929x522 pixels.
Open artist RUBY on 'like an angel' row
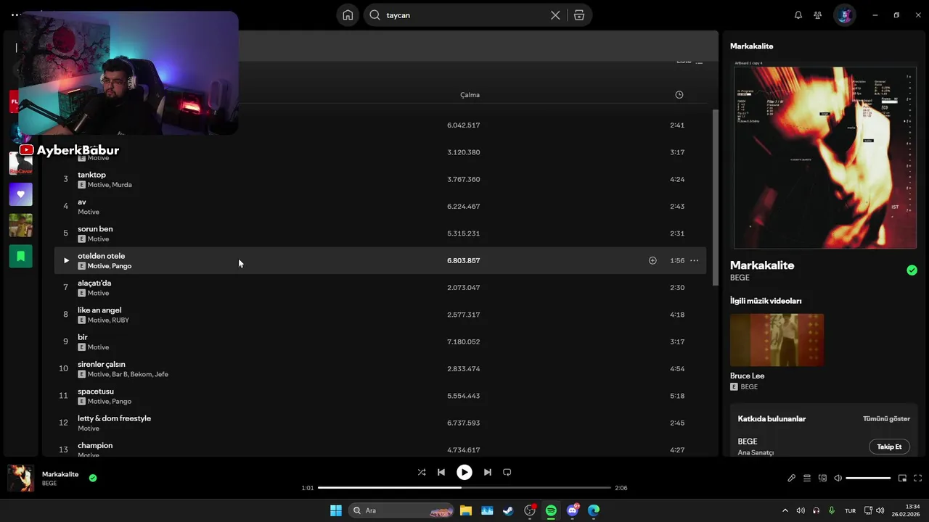[x=120, y=320]
